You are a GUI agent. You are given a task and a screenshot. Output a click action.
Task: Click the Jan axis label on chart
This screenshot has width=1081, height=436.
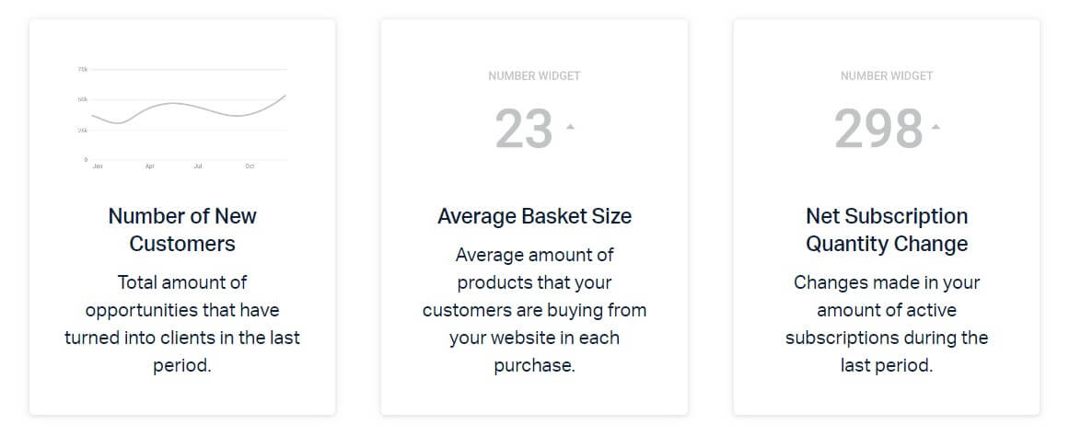click(98, 166)
